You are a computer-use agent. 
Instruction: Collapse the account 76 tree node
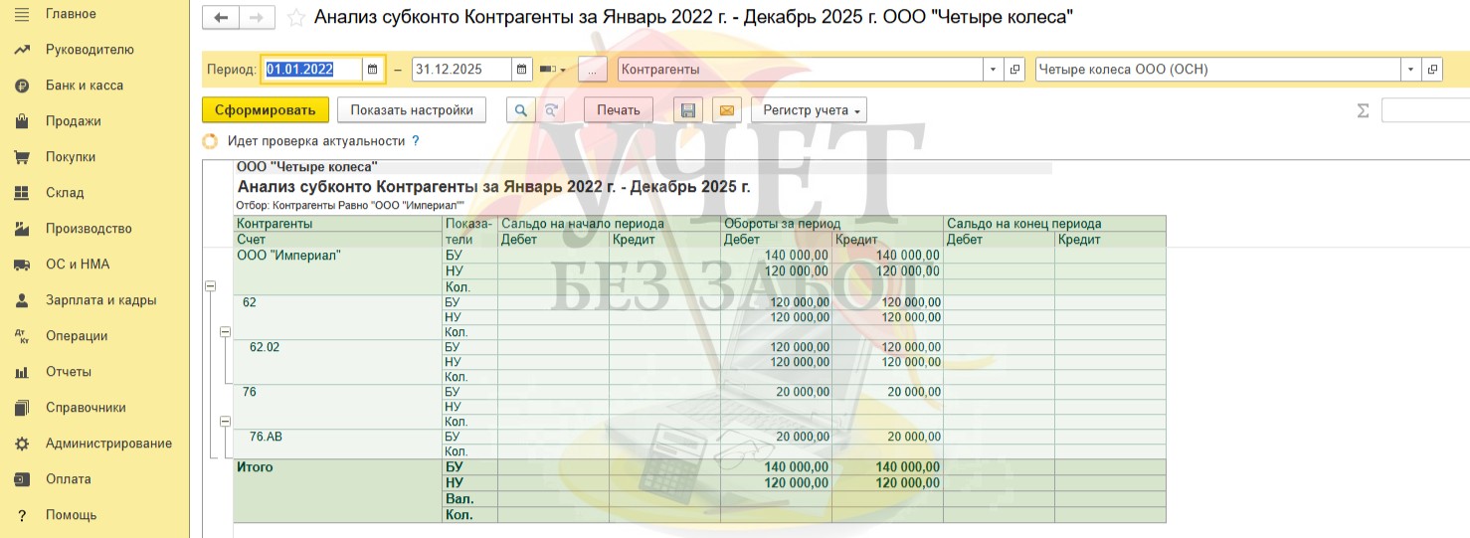(225, 421)
